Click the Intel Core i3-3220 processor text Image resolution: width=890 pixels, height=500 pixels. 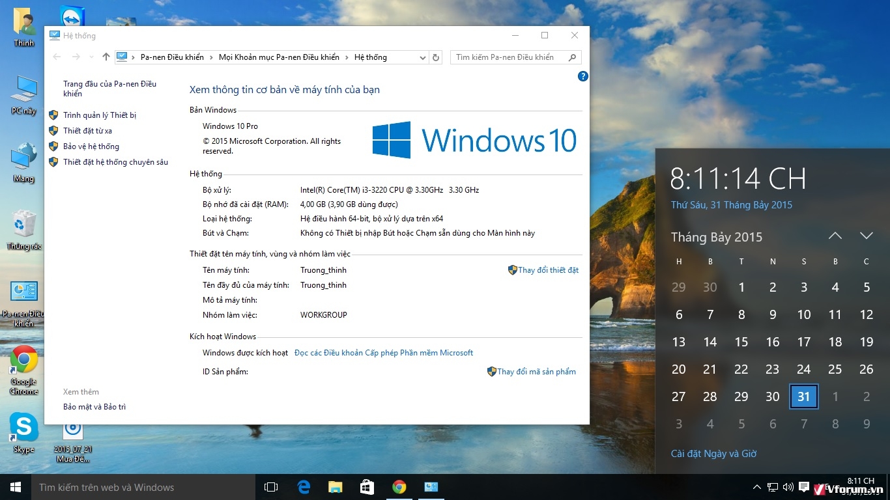(390, 190)
